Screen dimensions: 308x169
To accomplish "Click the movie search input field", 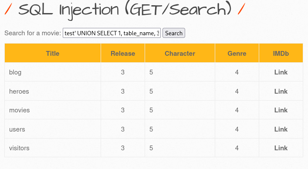I will (112, 33).
